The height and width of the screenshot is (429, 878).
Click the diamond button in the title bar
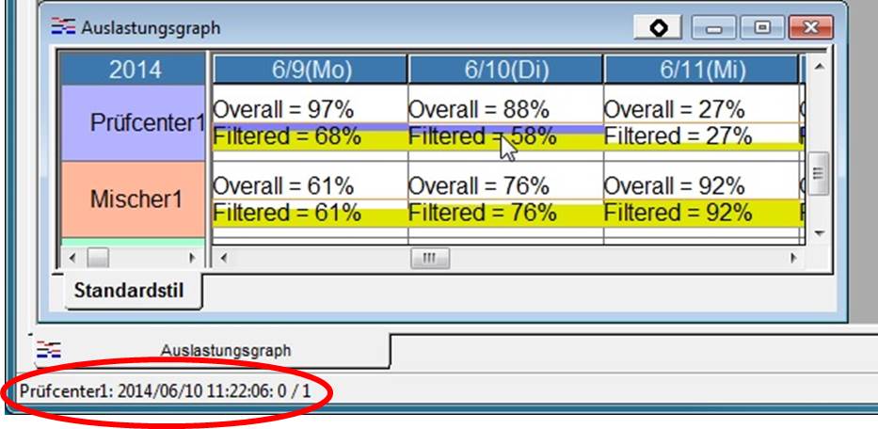[x=659, y=28]
